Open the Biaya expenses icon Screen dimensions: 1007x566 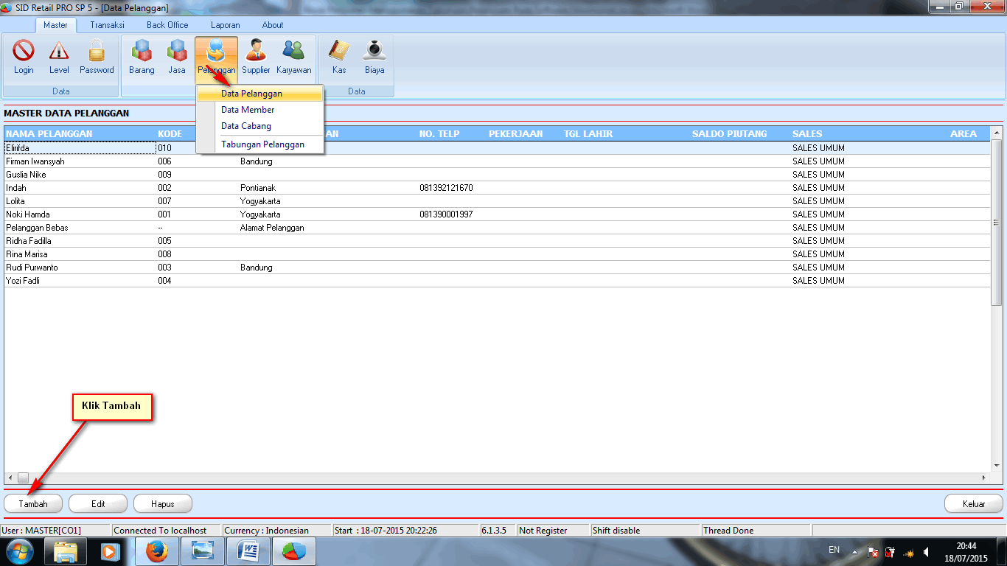(374, 57)
